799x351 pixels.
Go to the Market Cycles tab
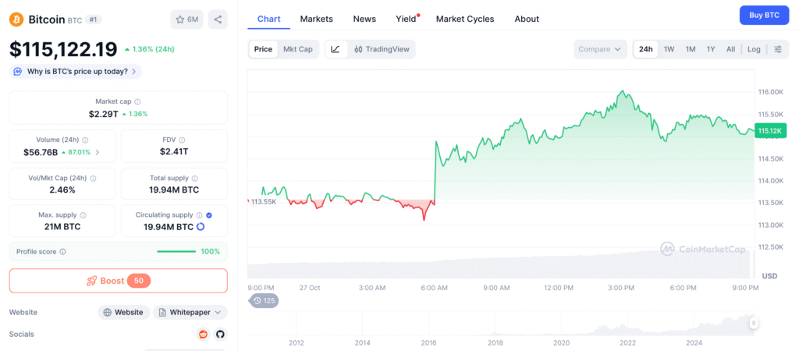pos(464,19)
